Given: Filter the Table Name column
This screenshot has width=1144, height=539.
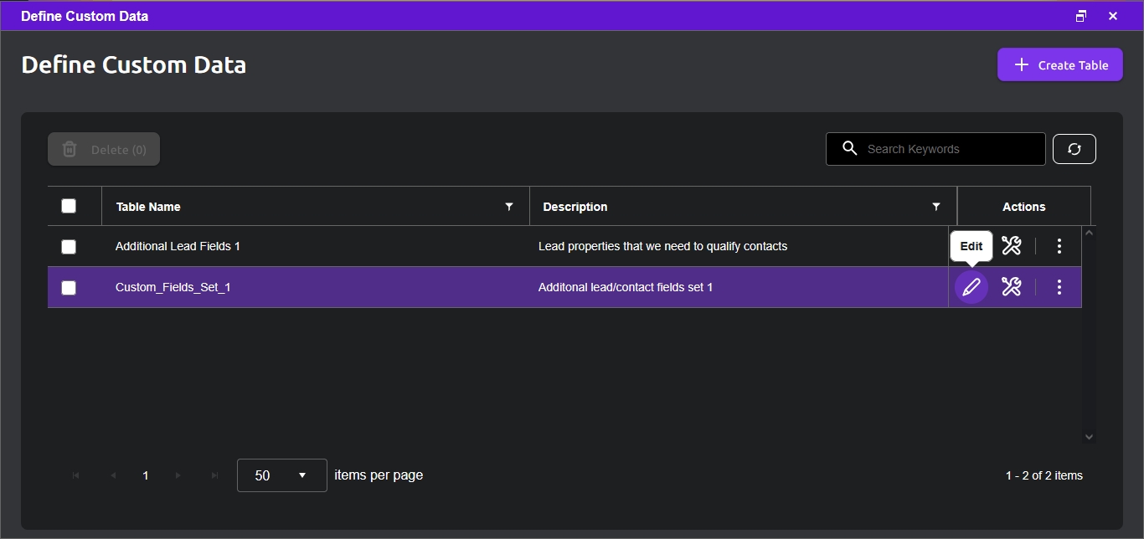Looking at the screenshot, I should (x=509, y=206).
